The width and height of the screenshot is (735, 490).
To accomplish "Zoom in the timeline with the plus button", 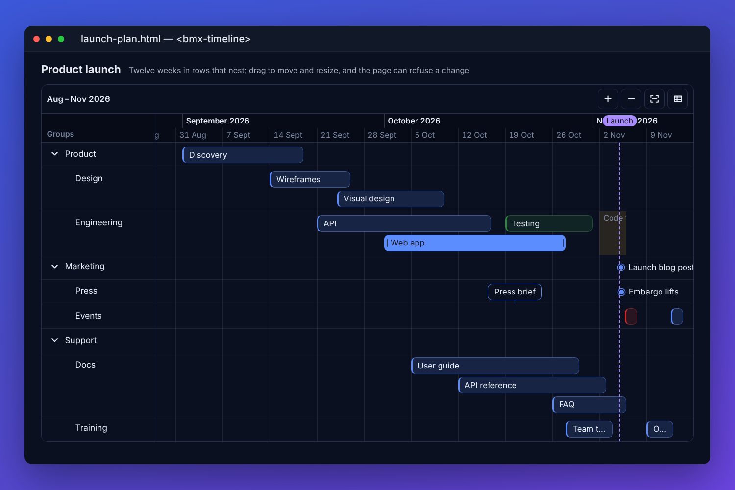I will (608, 99).
